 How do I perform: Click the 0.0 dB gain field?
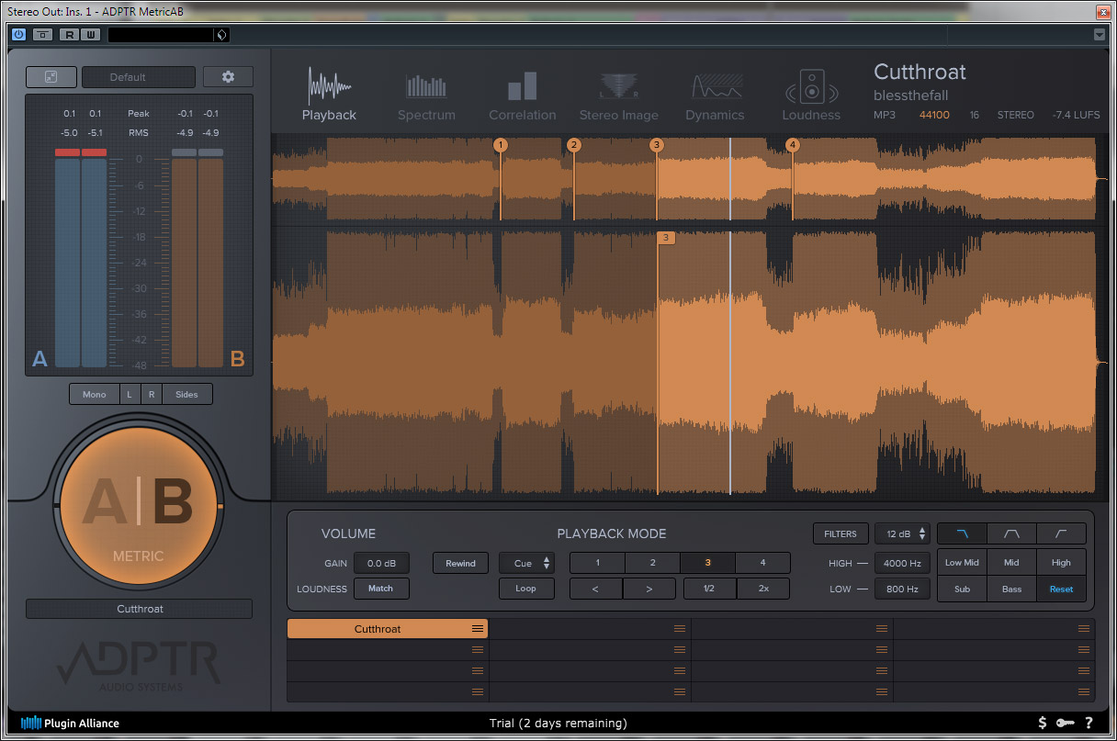pos(381,563)
